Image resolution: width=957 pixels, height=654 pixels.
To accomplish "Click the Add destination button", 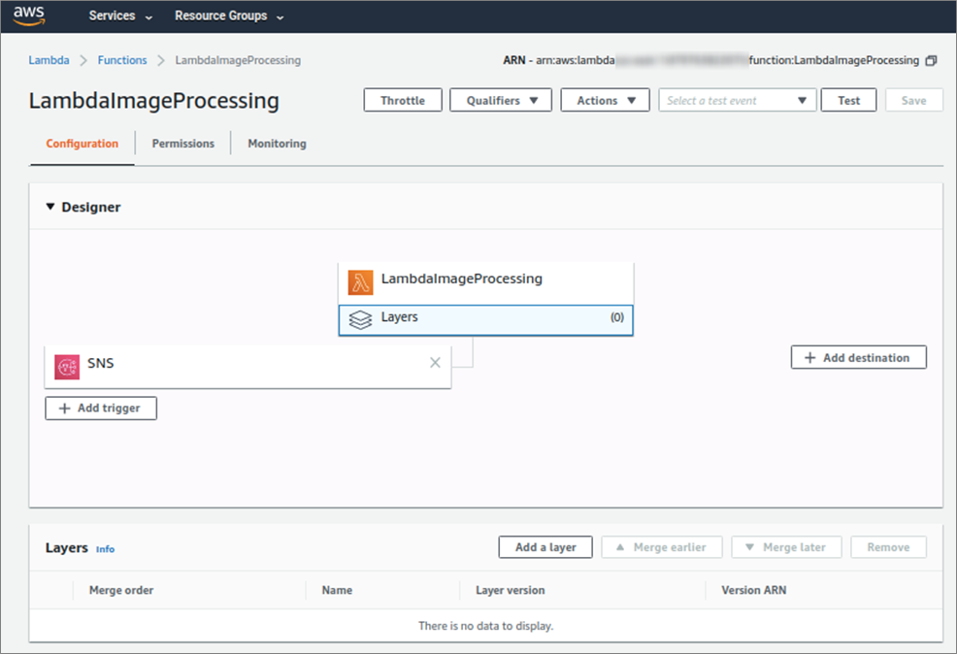I will click(x=858, y=357).
